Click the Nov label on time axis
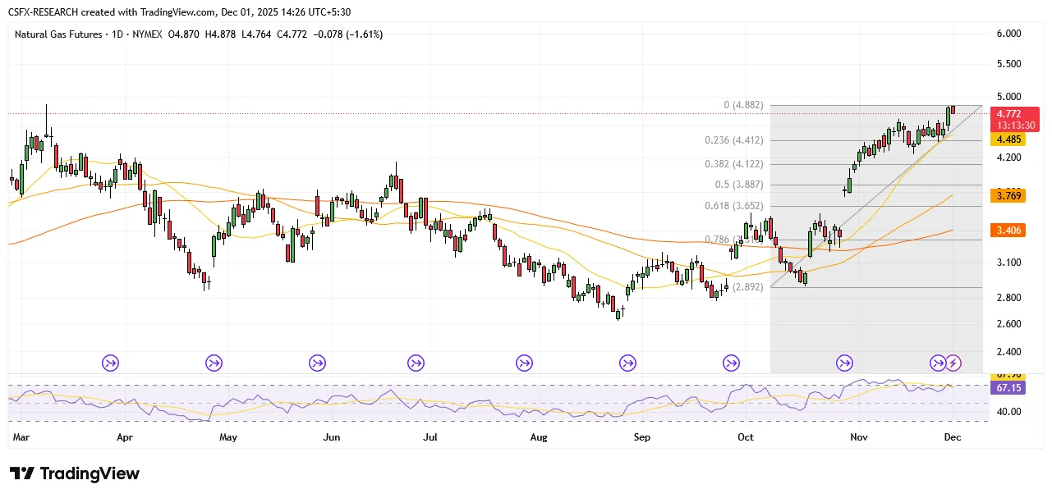 [x=858, y=438]
